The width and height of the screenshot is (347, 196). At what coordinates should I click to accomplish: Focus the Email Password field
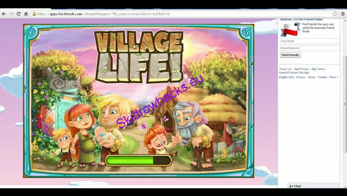pos(310,48)
